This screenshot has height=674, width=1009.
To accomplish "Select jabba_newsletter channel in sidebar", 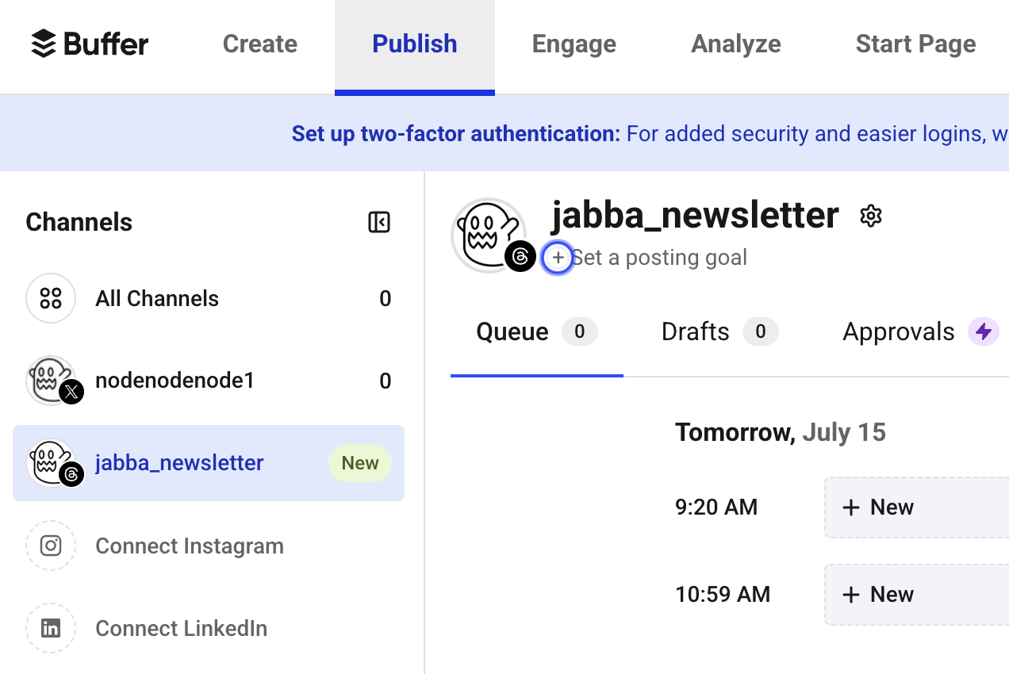I will pos(209,463).
